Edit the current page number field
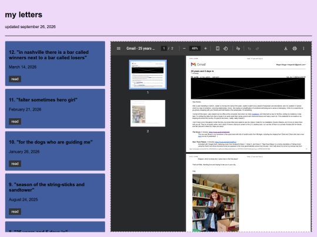The width and height of the screenshot is (317, 237). [164, 49]
